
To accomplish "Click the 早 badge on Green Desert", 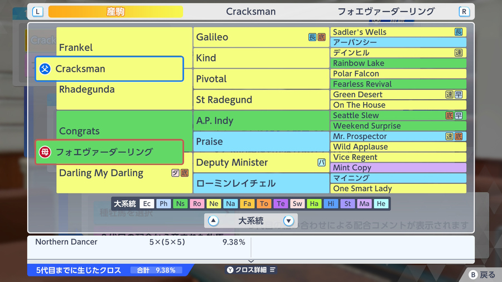I will (458, 95).
